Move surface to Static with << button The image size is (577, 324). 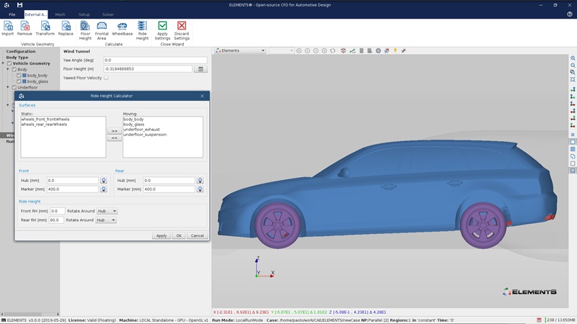point(115,138)
